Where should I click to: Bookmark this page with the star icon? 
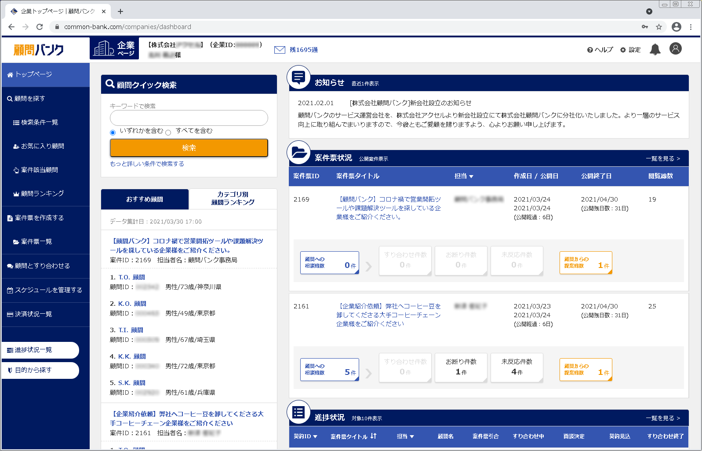[x=658, y=27]
